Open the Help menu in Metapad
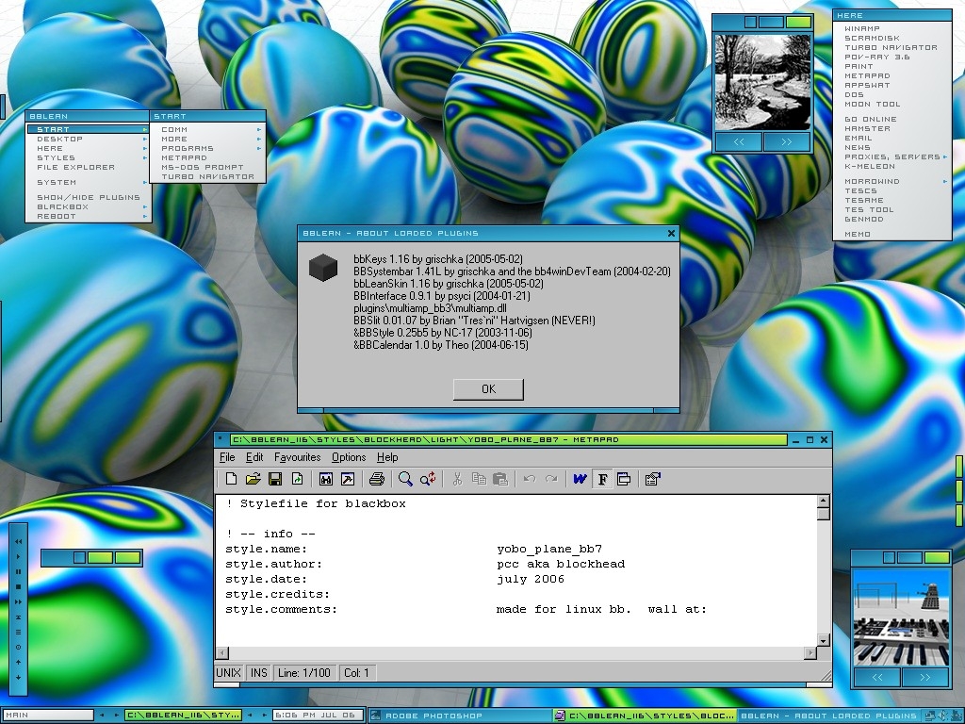 pos(387,457)
